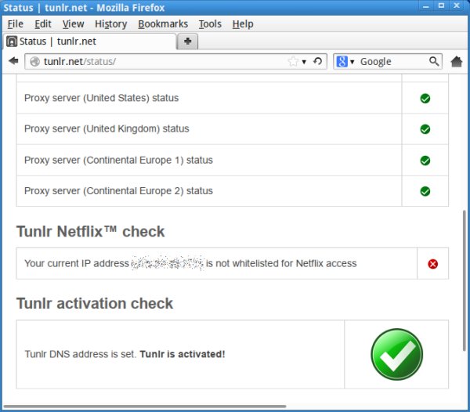Click green check for United States proxy

click(425, 98)
